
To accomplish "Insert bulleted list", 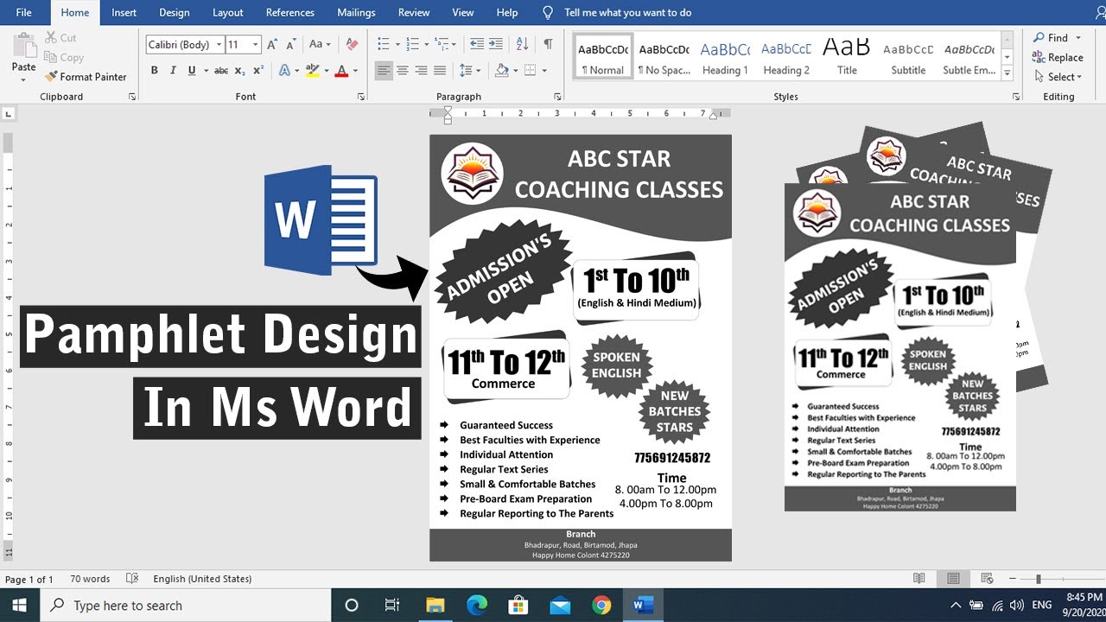I will click(x=384, y=44).
